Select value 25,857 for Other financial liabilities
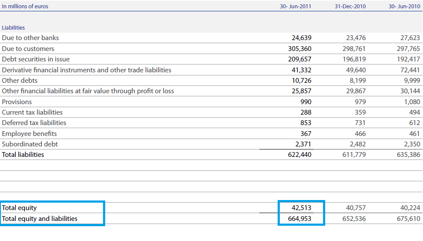423x241 pixels. tap(301, 91)
